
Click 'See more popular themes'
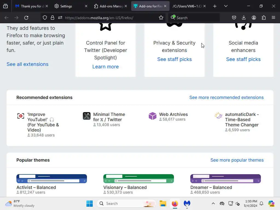point(237,160)
